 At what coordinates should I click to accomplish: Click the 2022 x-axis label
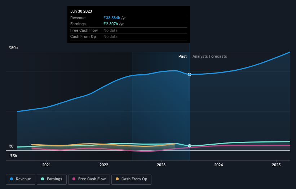(x=104, y=165)
